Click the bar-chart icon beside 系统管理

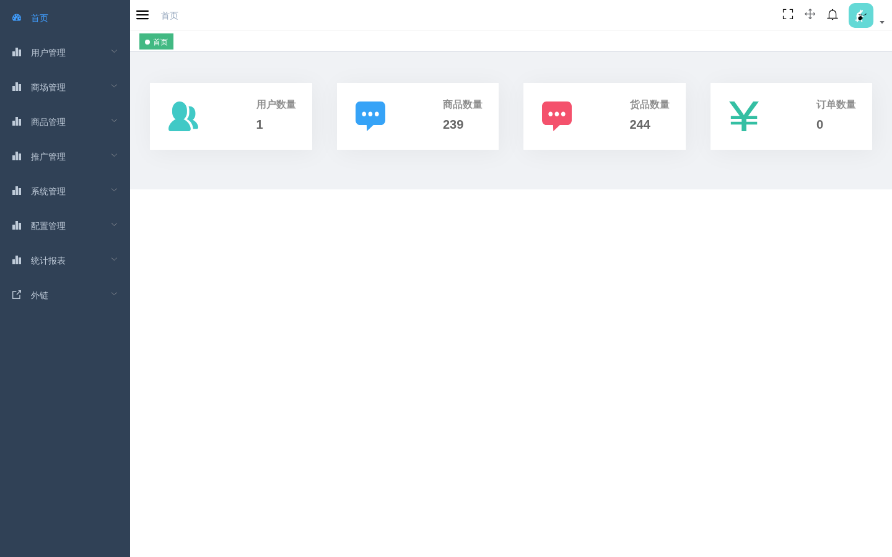click(x=17, y=191)
